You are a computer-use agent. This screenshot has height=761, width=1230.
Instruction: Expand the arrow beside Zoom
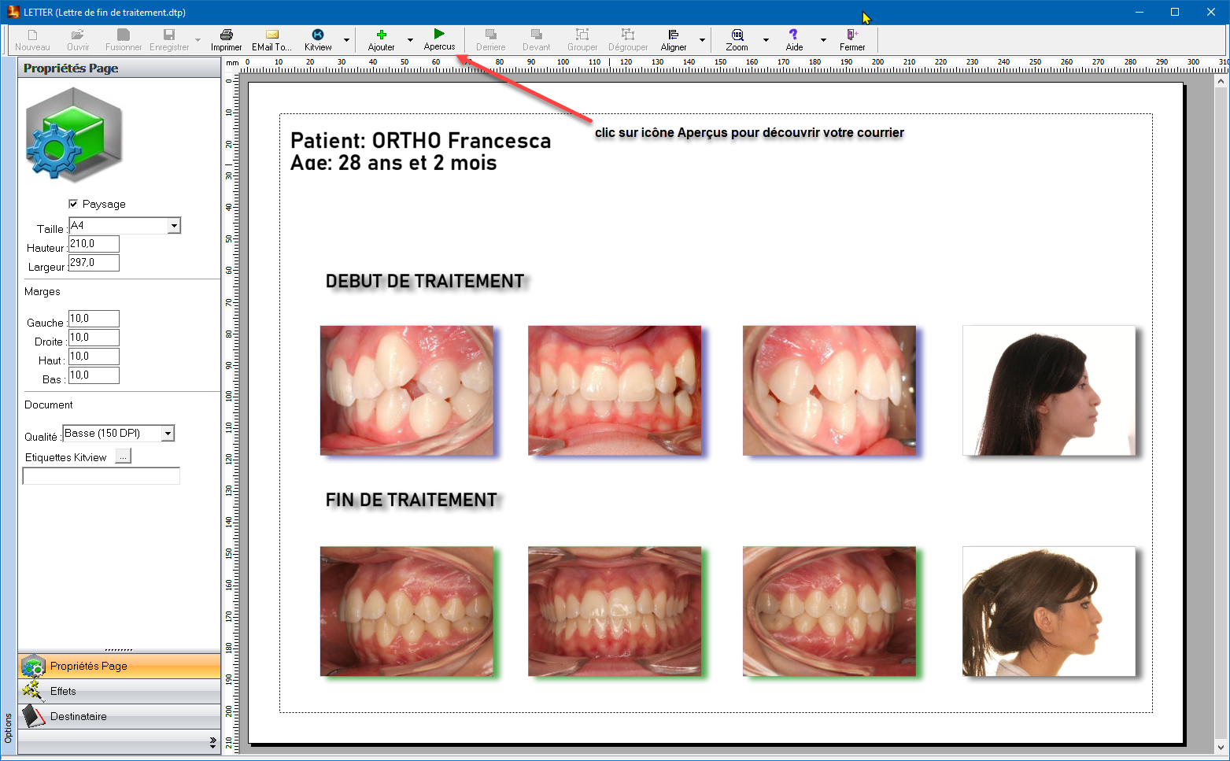tap(766, 40)
